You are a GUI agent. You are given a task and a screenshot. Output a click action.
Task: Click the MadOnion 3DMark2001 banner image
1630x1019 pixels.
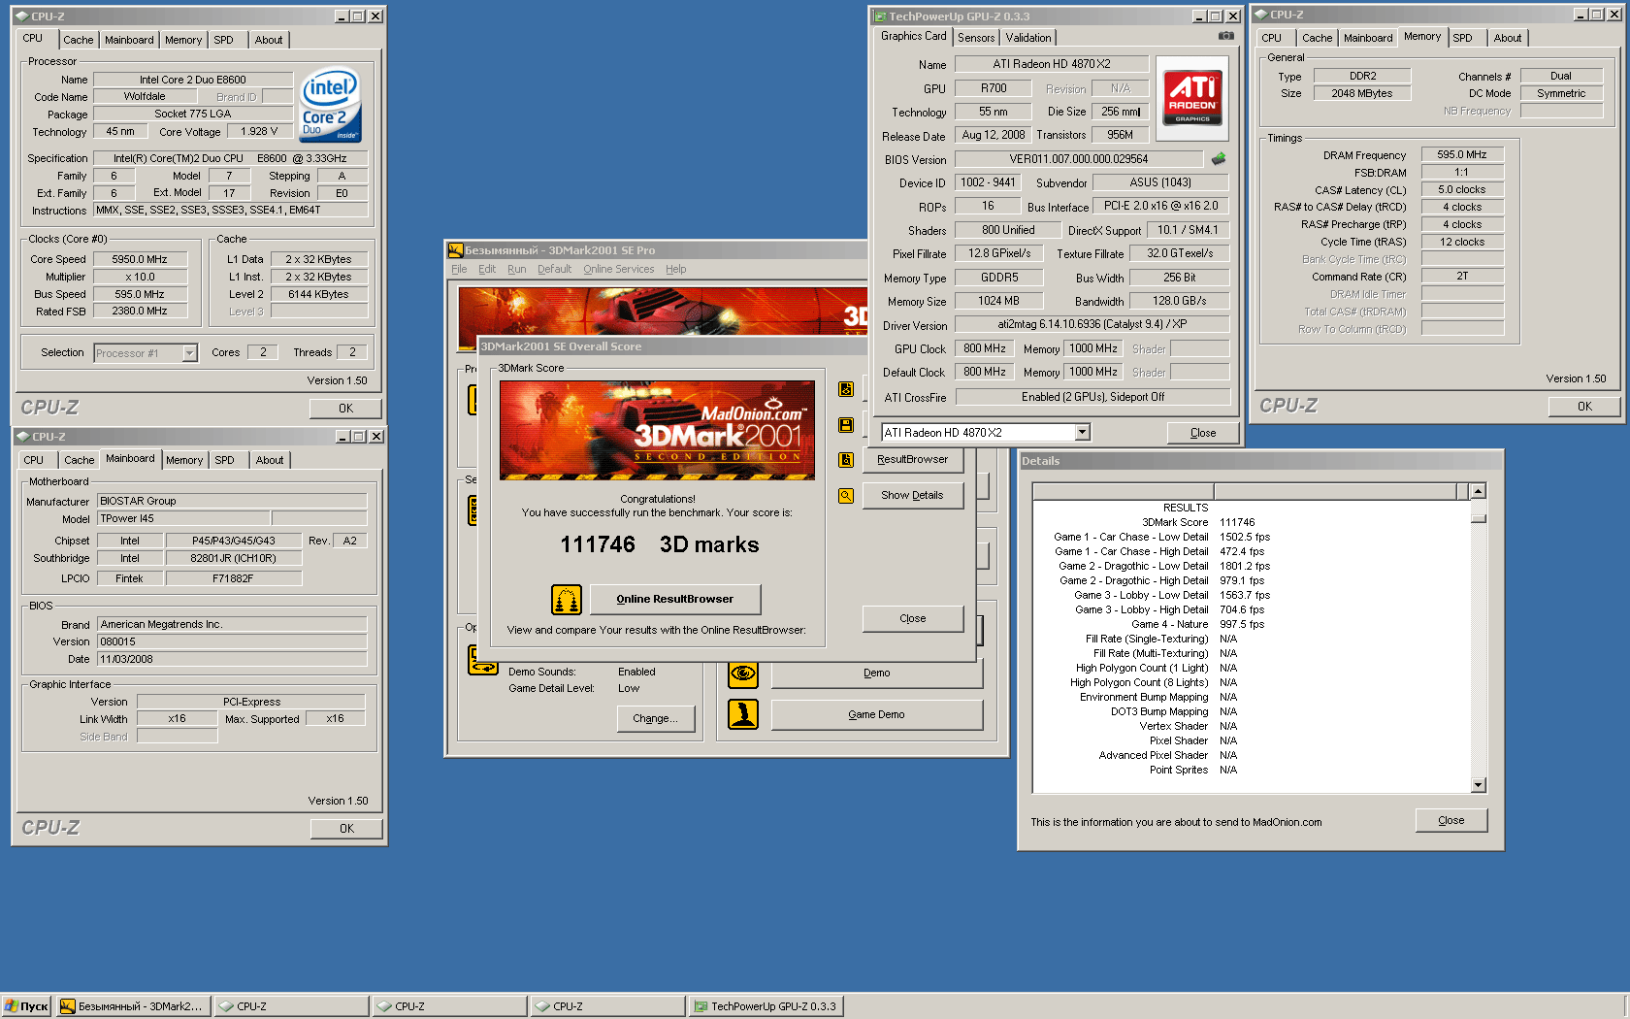click(x=657, y=430)
